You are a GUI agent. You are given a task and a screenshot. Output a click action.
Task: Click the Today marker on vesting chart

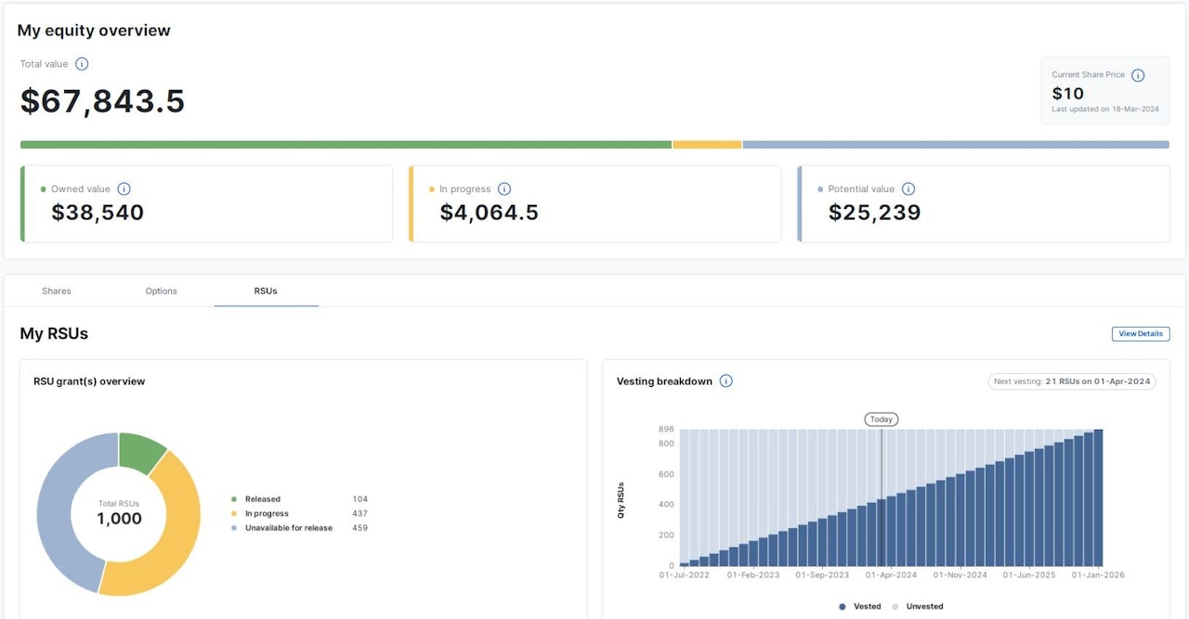881,419
